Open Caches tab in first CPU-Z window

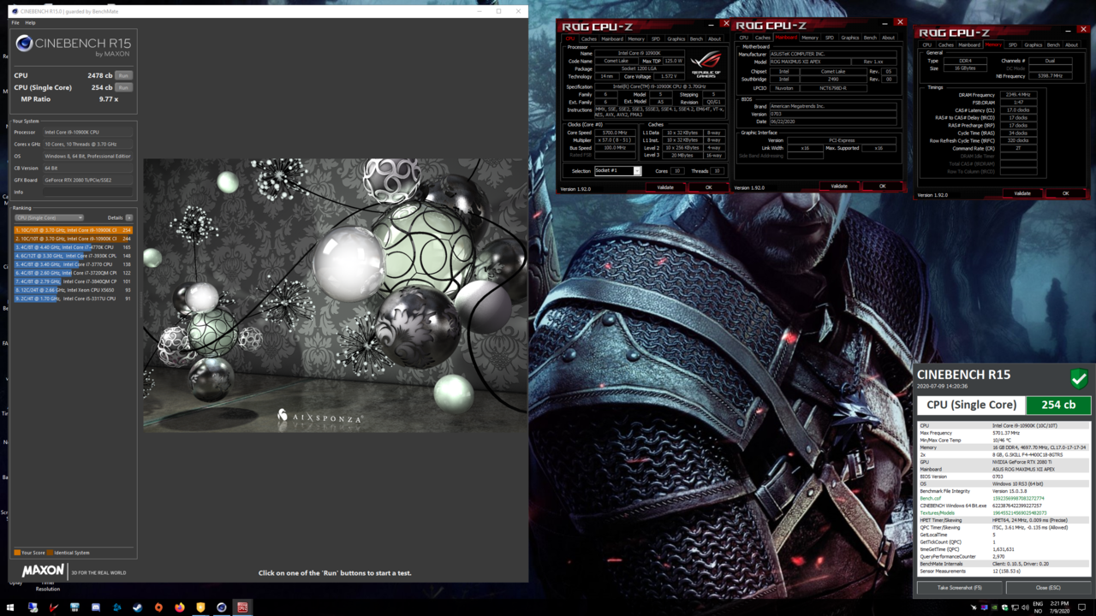click(589, 38)
